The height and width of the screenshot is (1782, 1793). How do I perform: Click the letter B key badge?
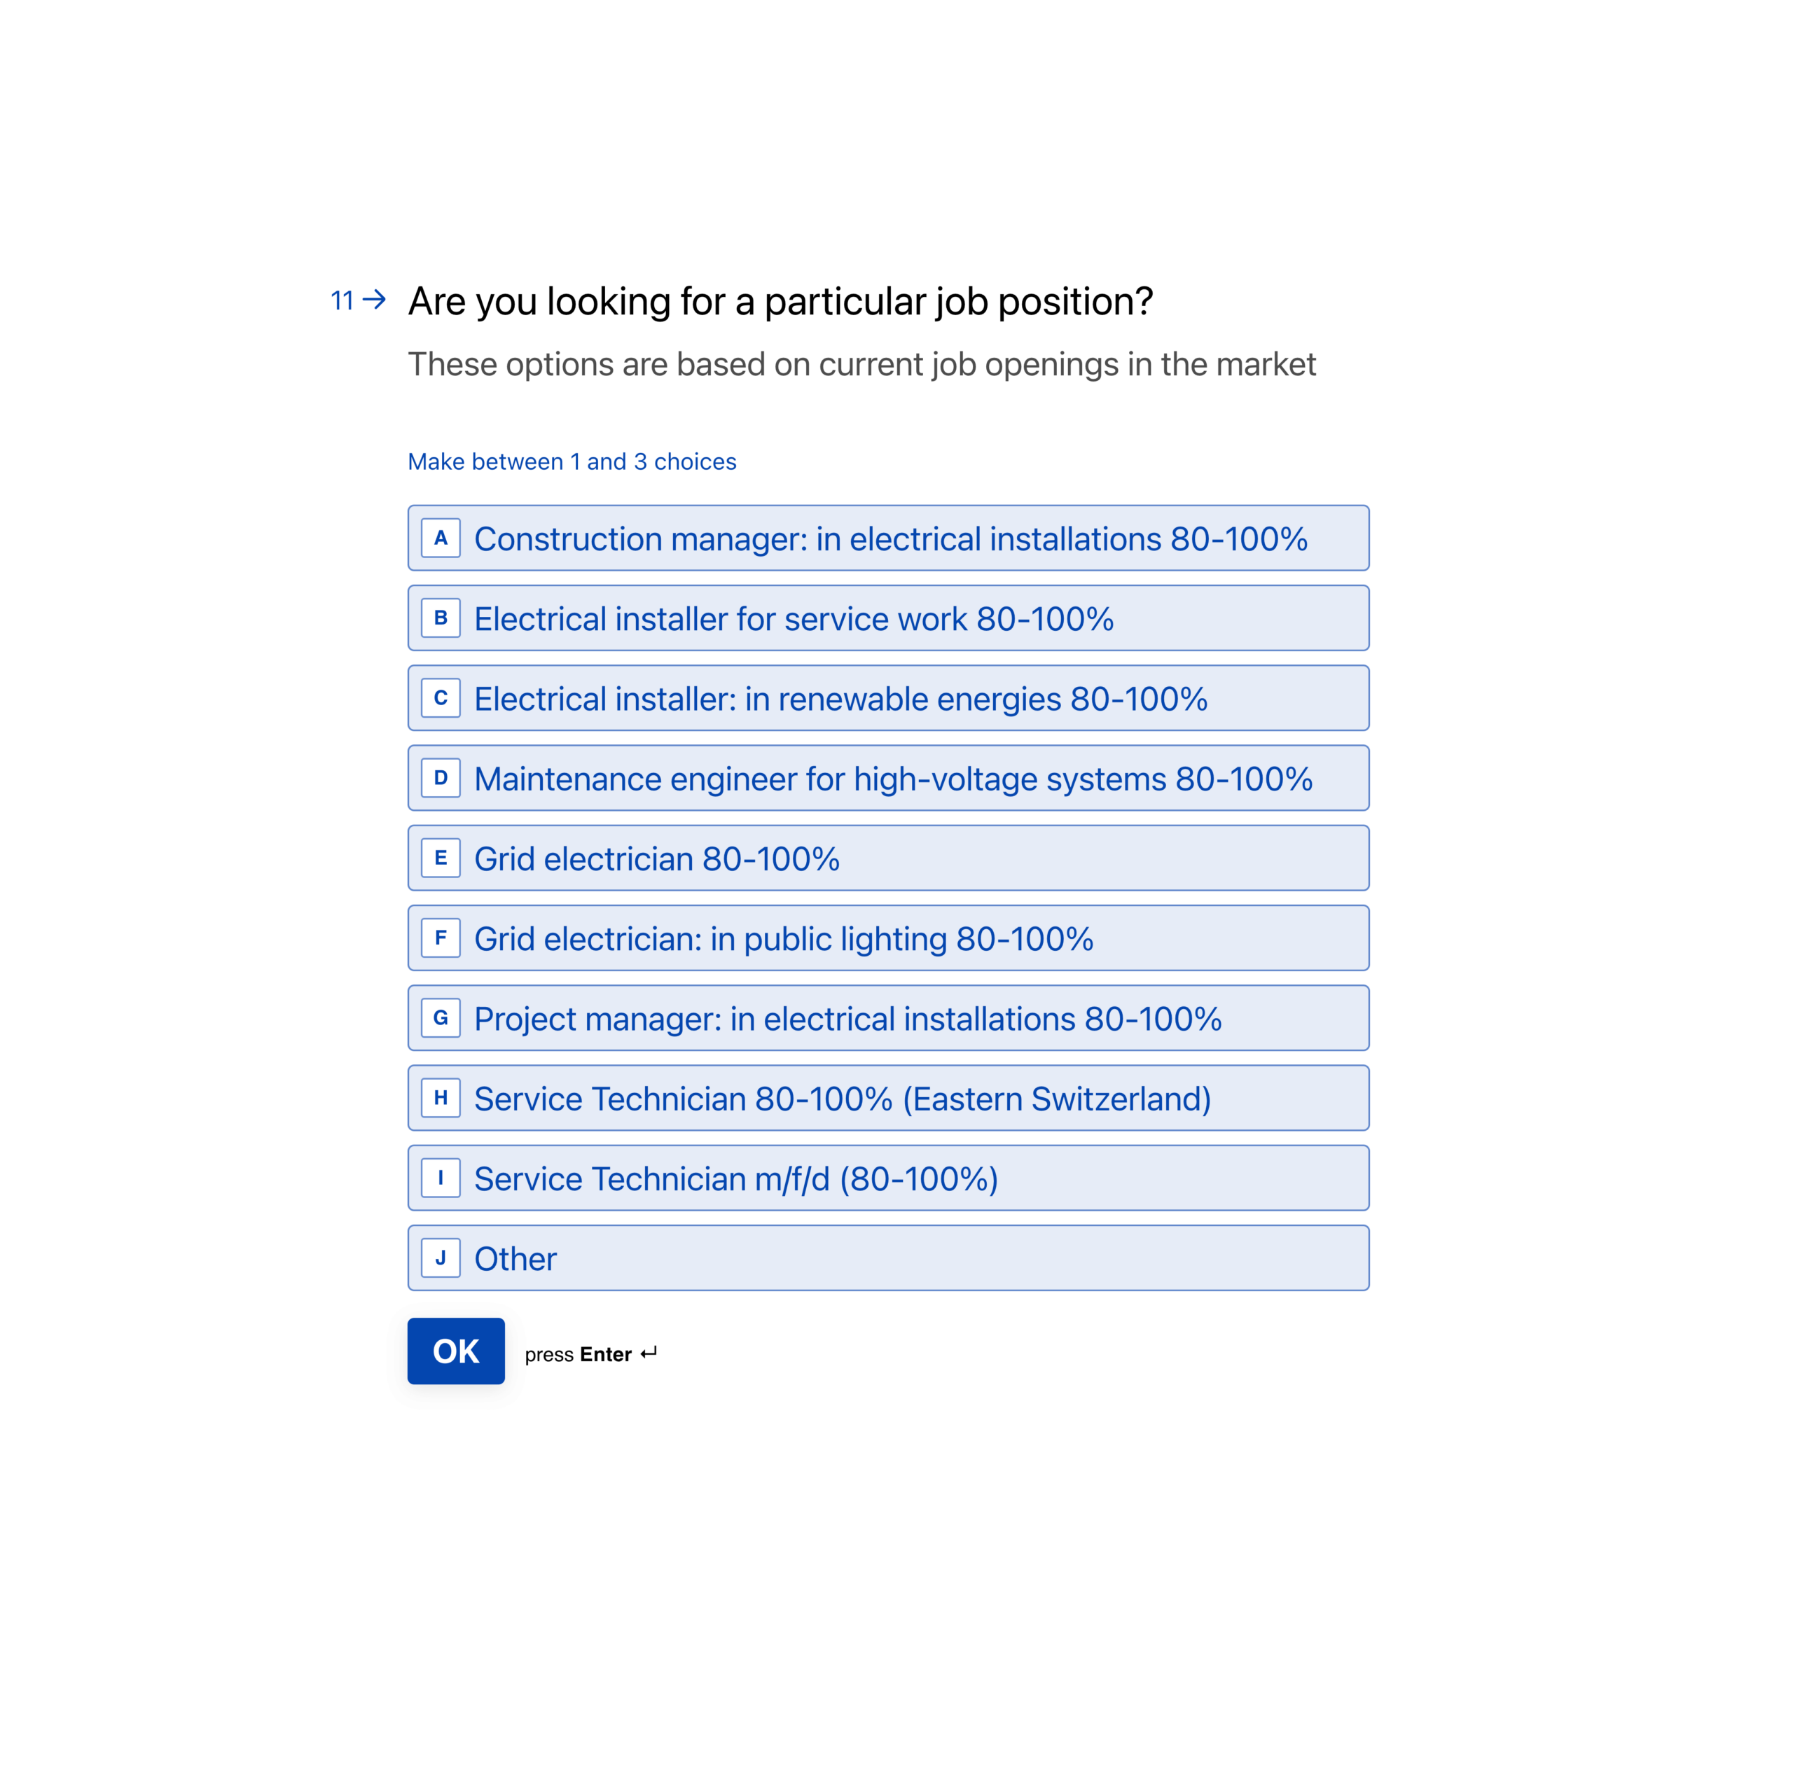[441, 618]
